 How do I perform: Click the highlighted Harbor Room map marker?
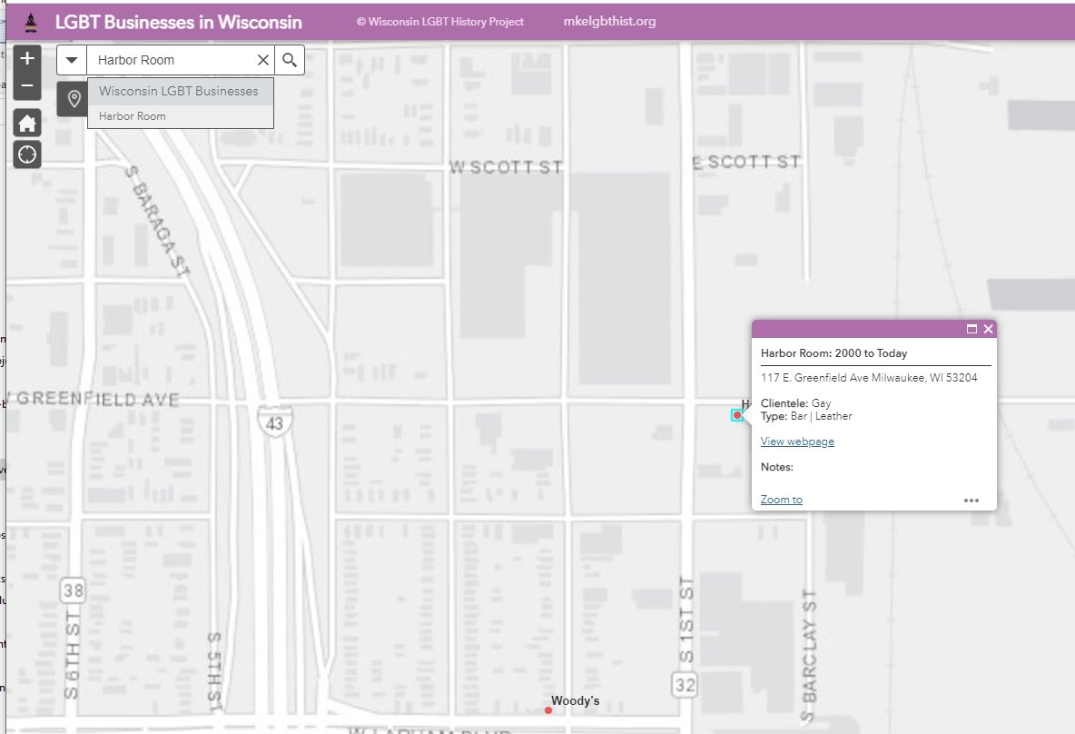tap(737, 415)
